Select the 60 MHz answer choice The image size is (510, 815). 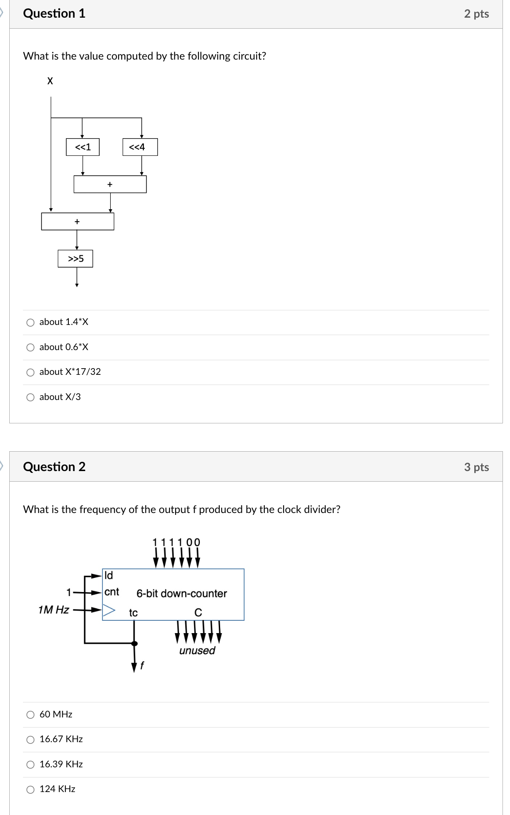point(30,714)
